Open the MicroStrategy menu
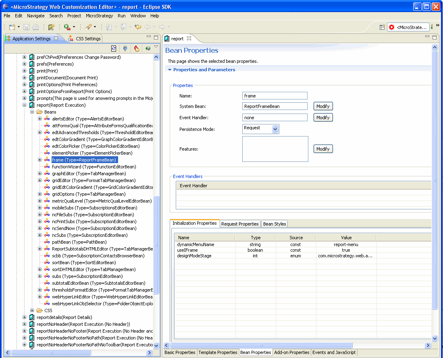The height and width of the screenshot is (358, 443). (x=99, y=16)
